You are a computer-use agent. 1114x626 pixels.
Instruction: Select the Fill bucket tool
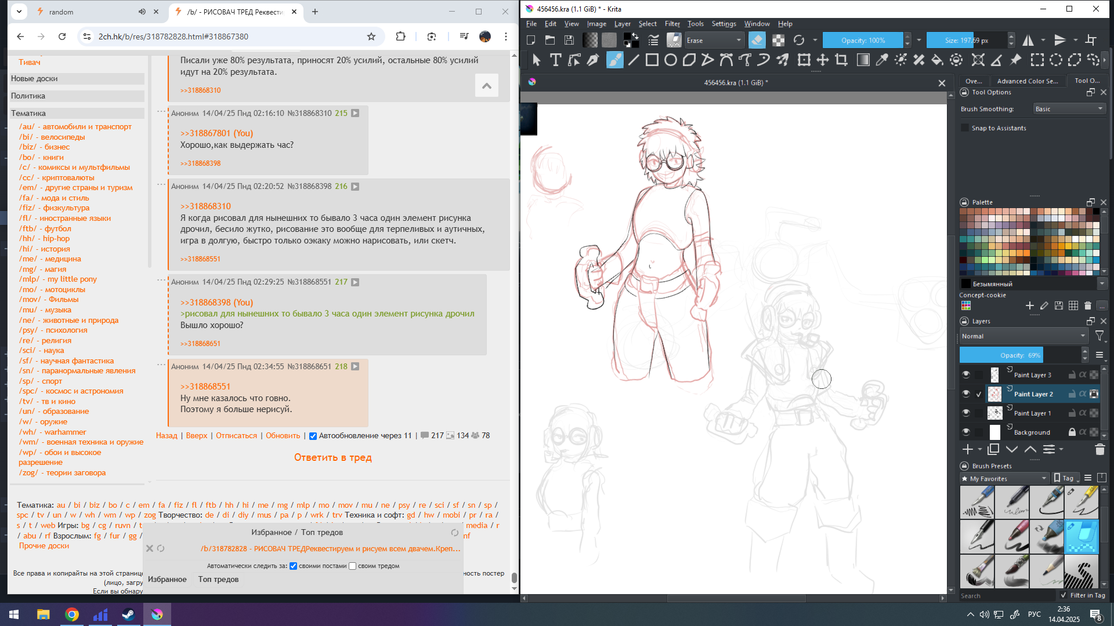pyautogui.click(x=937, y=60)
